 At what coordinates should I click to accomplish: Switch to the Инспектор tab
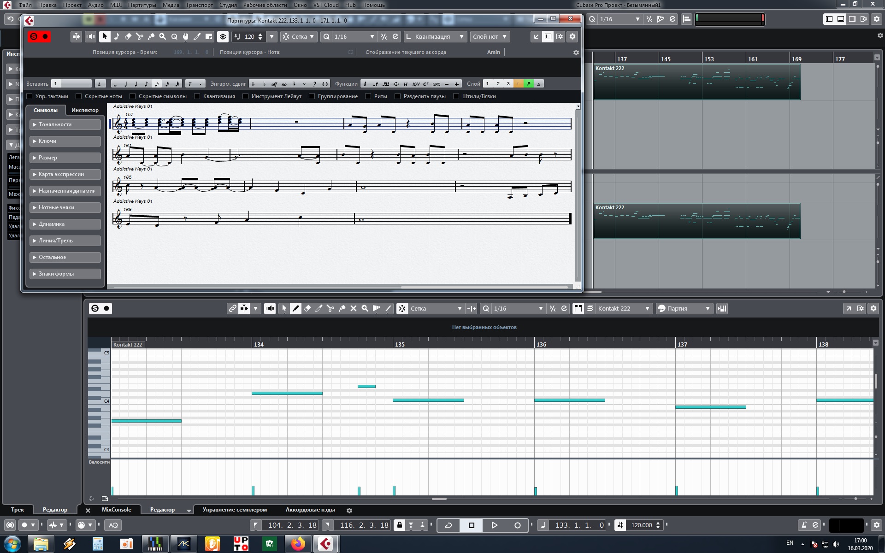(85, 110)
